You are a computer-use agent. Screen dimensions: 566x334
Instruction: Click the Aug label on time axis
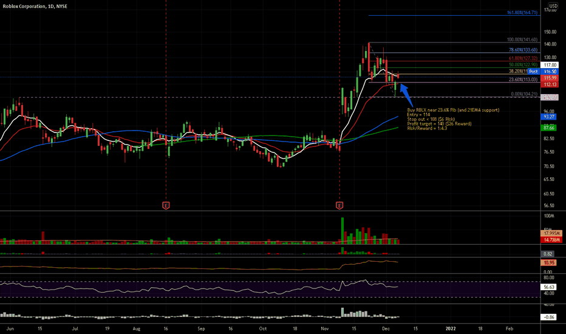[137, 329]
